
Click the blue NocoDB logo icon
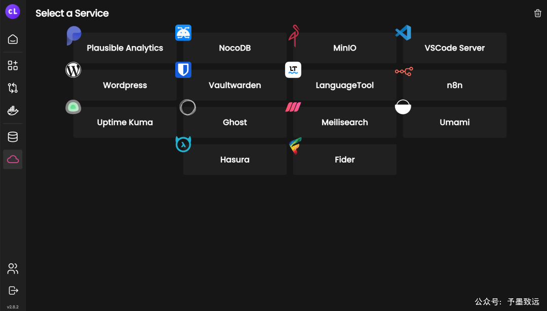tap(183, 33)
